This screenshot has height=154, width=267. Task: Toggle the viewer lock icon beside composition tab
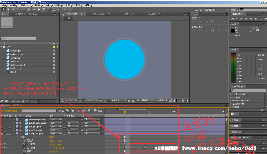[63, 14]
